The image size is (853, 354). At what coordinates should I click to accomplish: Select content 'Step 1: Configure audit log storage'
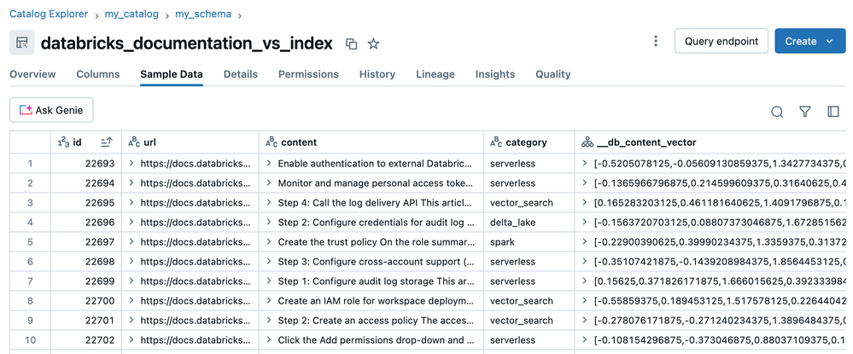point(377,281)
